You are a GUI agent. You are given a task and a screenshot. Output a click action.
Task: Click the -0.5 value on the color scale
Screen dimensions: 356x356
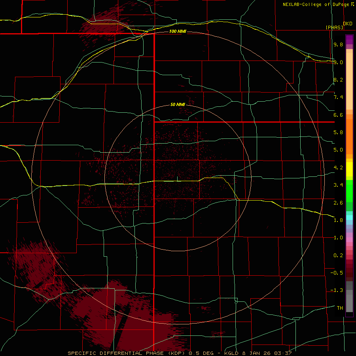point(337,273)
